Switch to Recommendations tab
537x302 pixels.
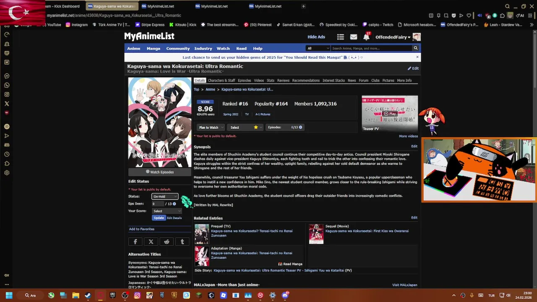[x=306, y=81]
